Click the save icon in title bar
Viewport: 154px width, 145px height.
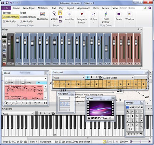tap(7, 2)
